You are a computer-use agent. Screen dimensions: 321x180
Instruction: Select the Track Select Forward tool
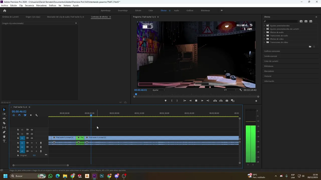(4, 114)
